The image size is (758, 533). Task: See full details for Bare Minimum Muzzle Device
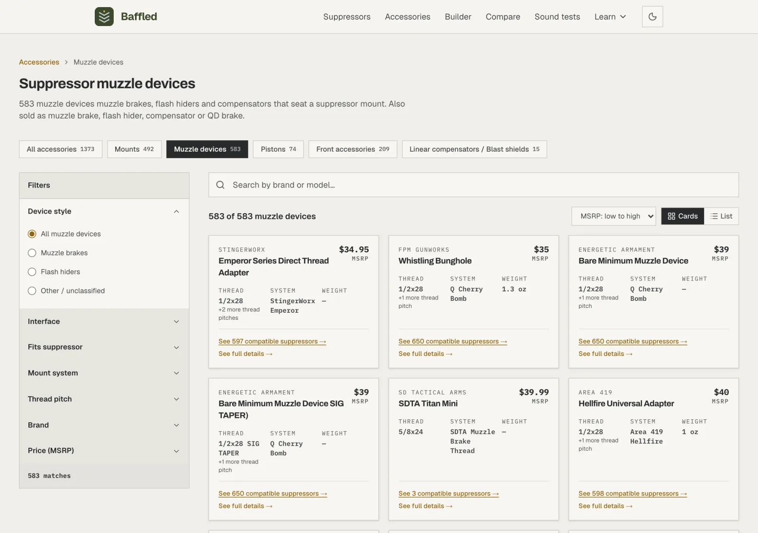point(605,354)
